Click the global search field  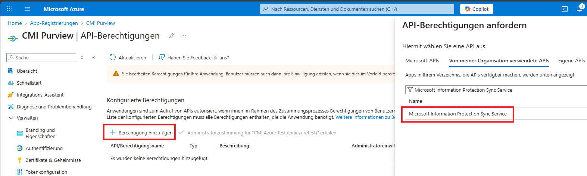pyautogui.click(x=357, y=9)
